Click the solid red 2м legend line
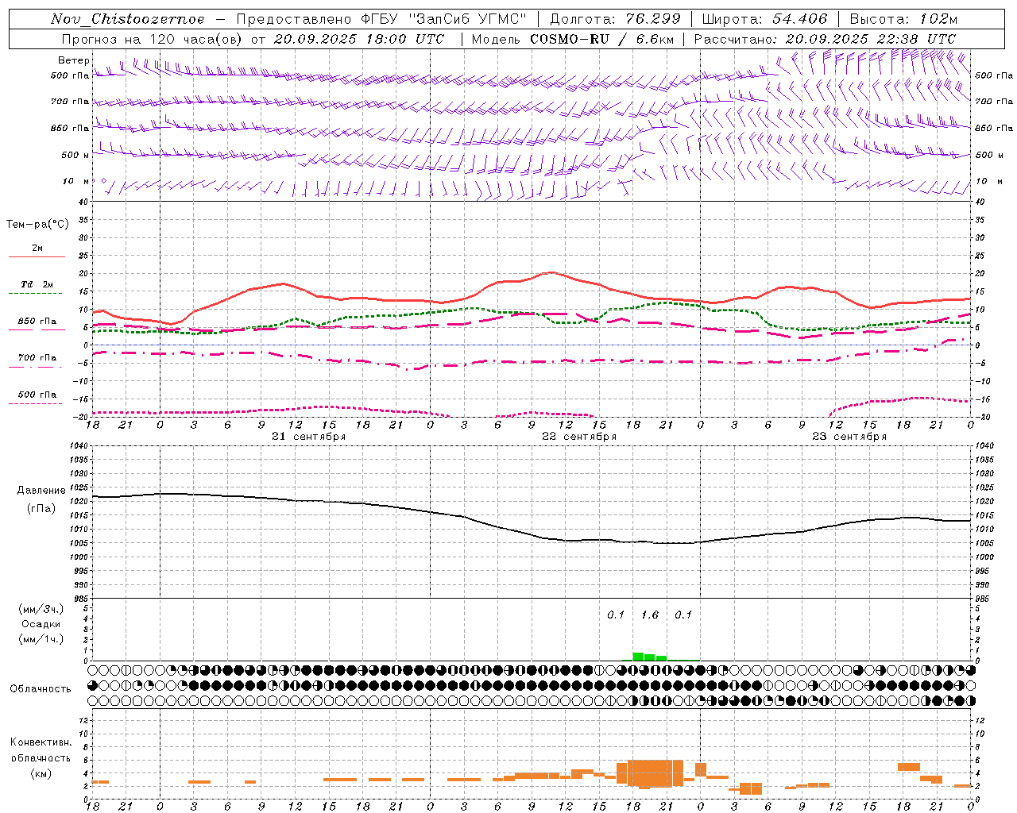The height and width of the screenshot is (813, 1017). coord(37,257)
